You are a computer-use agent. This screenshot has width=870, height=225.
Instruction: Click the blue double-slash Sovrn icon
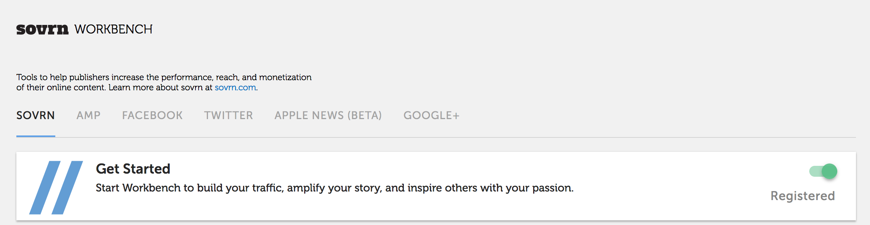(x=56, y=187)
